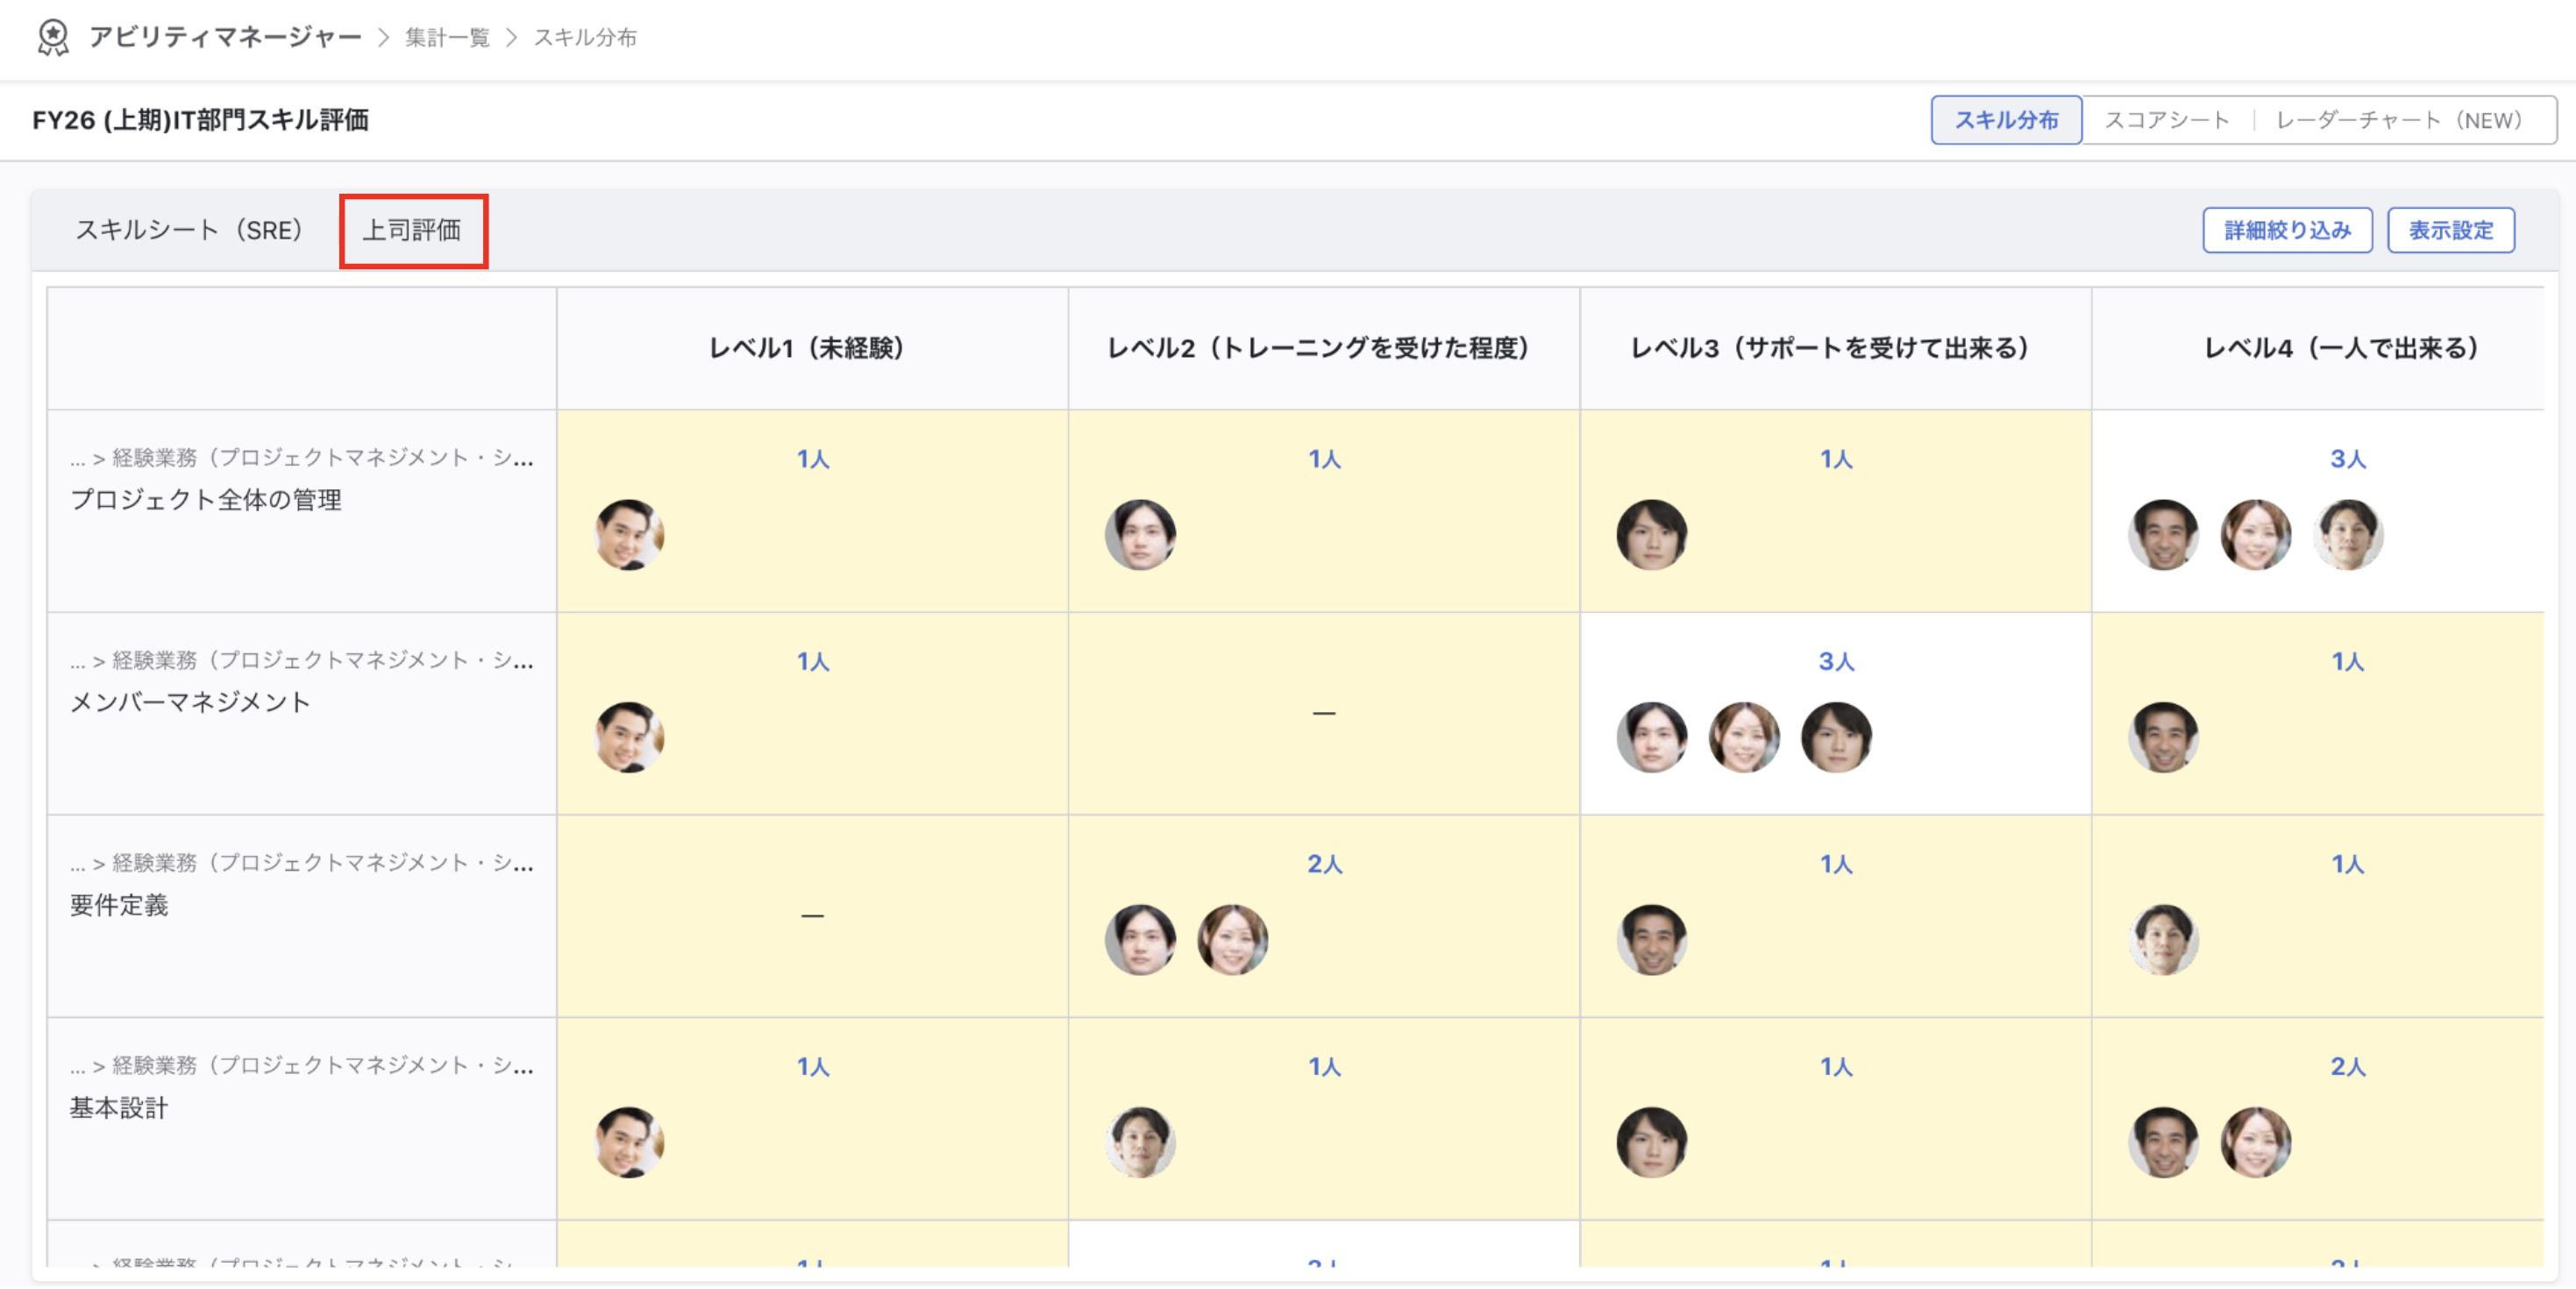Click avatar in 基本設計 Level 2 cell
The width and height of the screenshot is (2576, 1289).
pyautogui.click(x=1140, y=1142)
